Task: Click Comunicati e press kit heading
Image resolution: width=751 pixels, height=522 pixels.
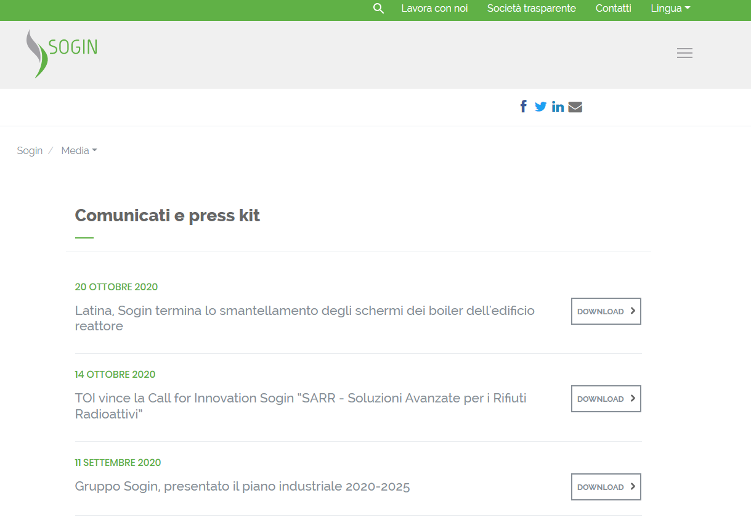Action: tap(168, 215)
